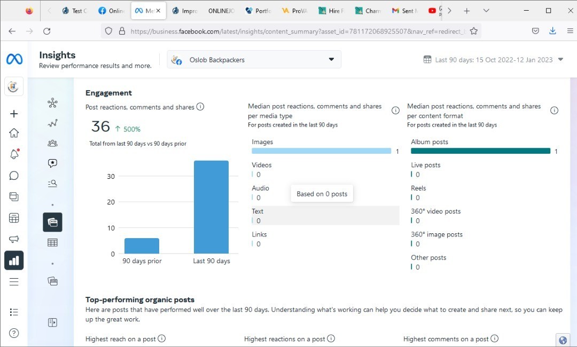The width and height of the screenshot is (577, 347).
Task: Click the site lock icon in address bar
Action: 122,31
